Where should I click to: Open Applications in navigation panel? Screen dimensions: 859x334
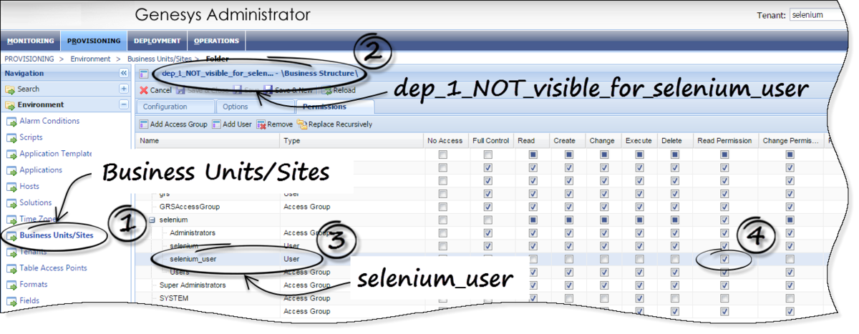[x=41, y=170]
